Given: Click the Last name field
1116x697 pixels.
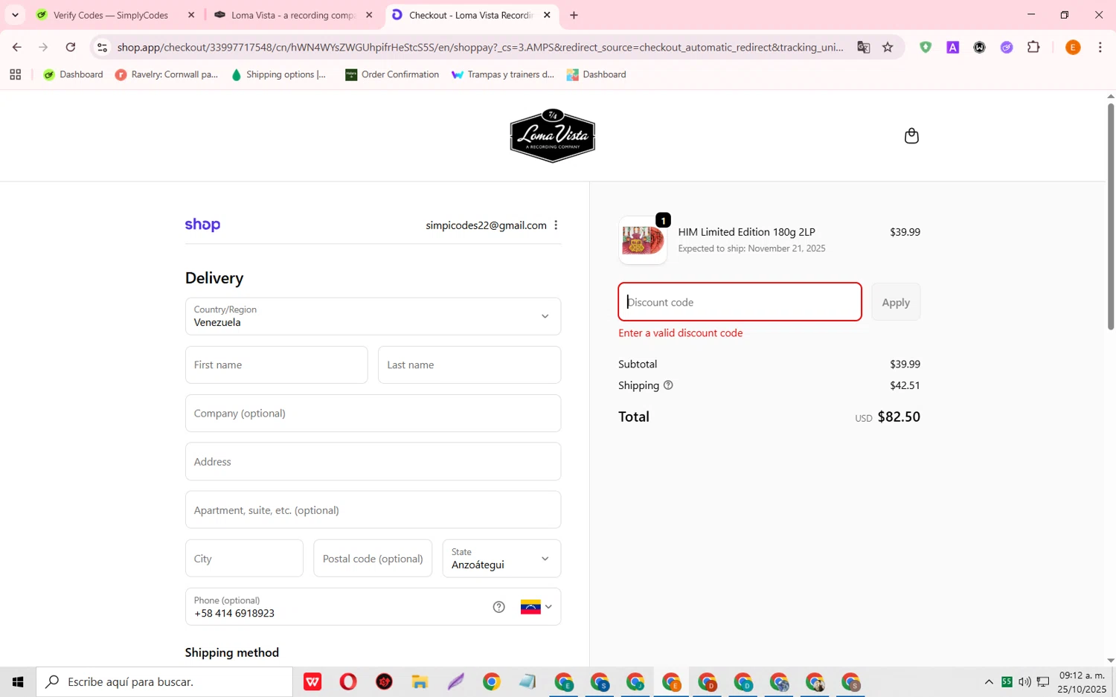Looking at the screenshot, I should 469,364.
